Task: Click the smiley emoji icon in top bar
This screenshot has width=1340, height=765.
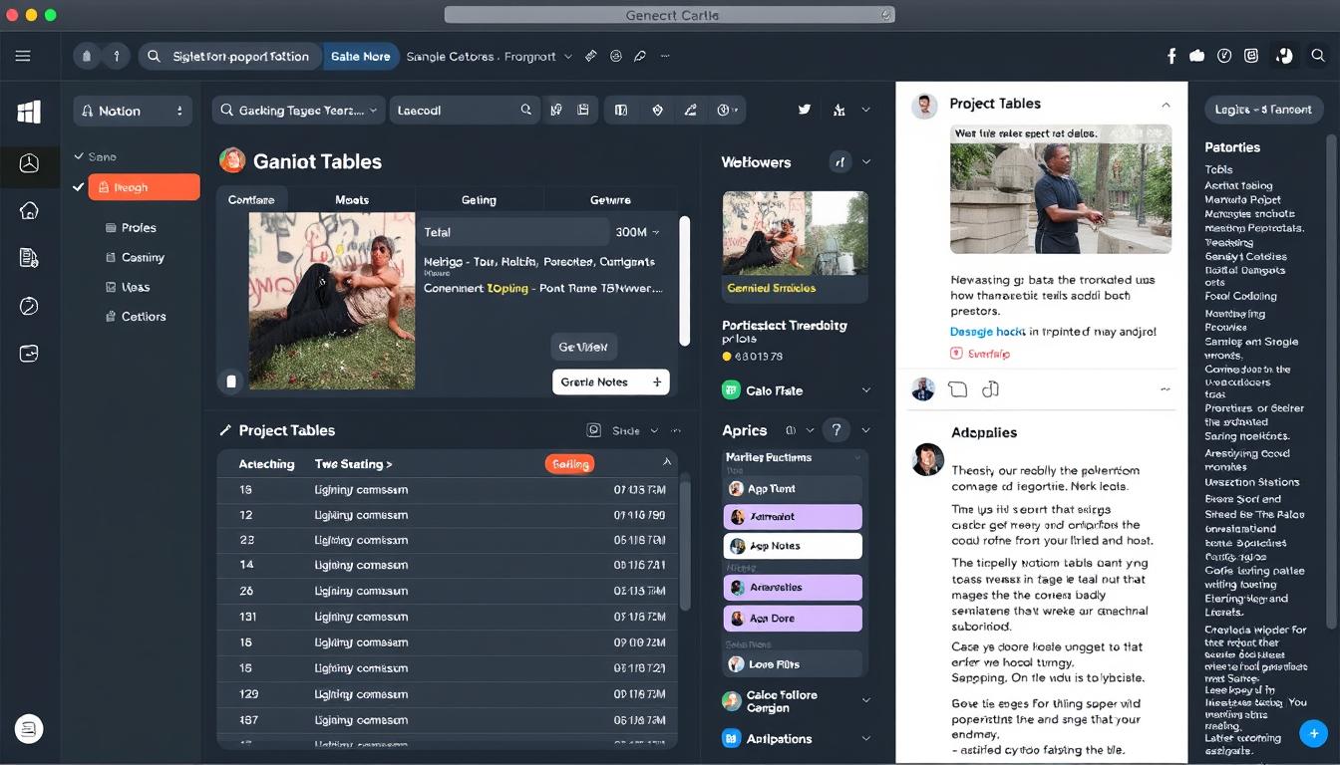Action: click(x=616, y=57)
